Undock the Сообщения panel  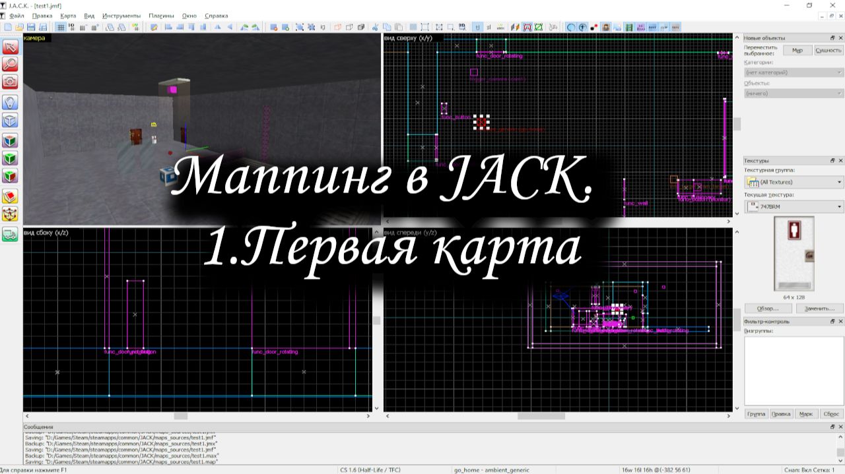(x=832, y=427)
